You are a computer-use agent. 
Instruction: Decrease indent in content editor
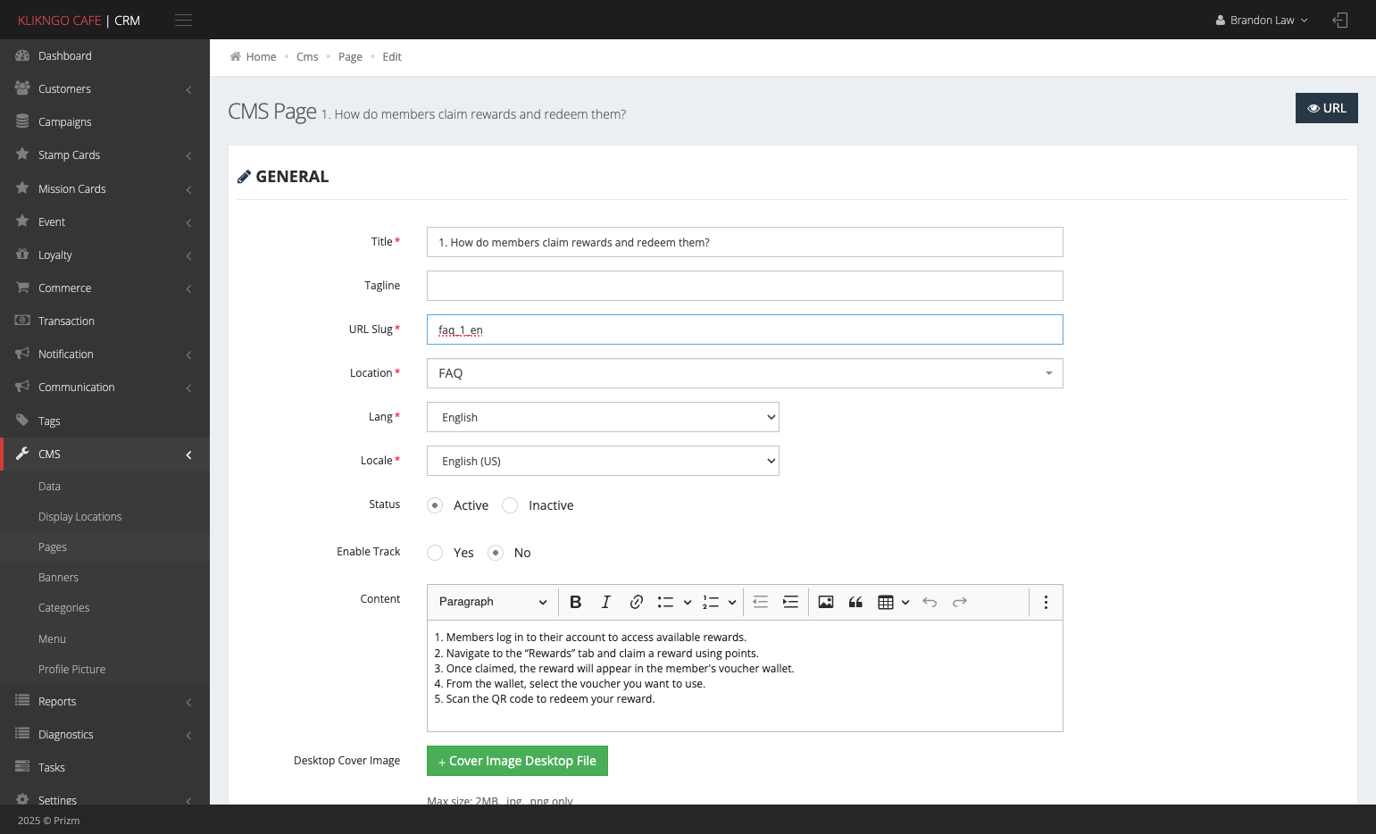[760, 602]
